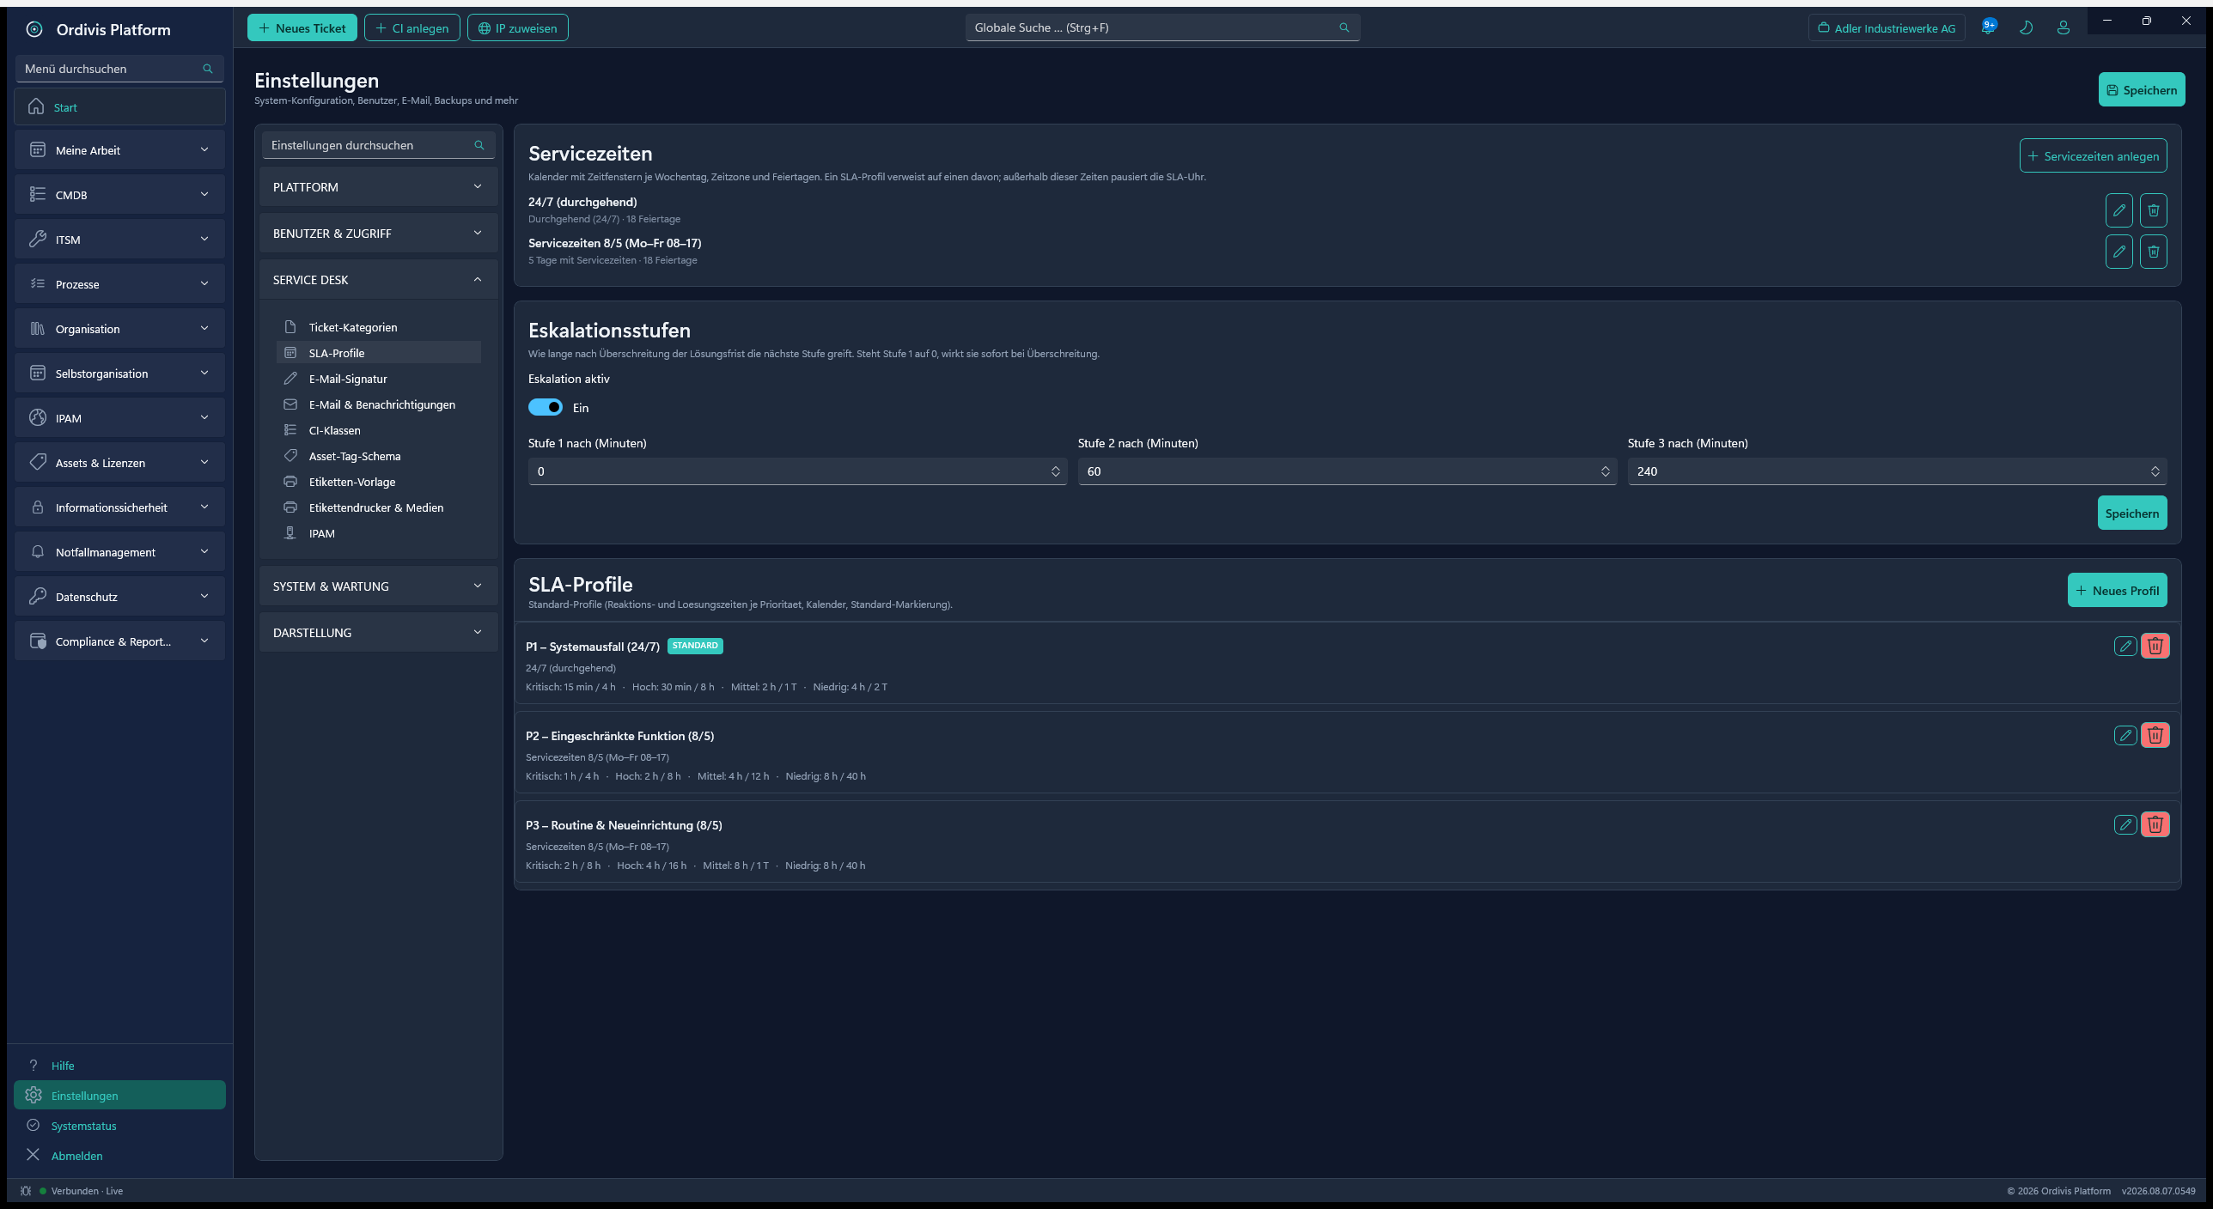Open CI-Klassen settings entry
Image resolution: width=2213 pixels, height=1209 pixels.
point(379,430)
